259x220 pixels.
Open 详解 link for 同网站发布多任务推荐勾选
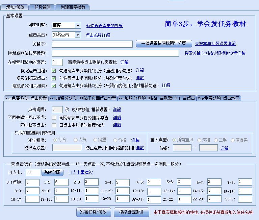(x=117, y=118)
